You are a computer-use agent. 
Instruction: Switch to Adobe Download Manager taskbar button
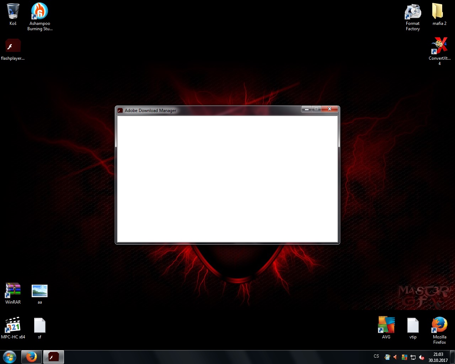[54, 357]
